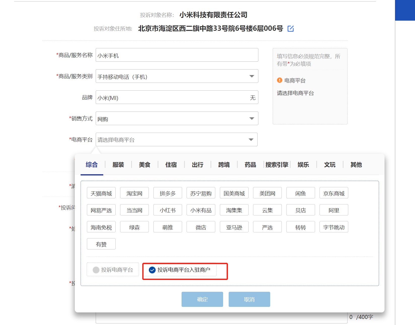Cancel platform selection with 取消

(249, 299)
